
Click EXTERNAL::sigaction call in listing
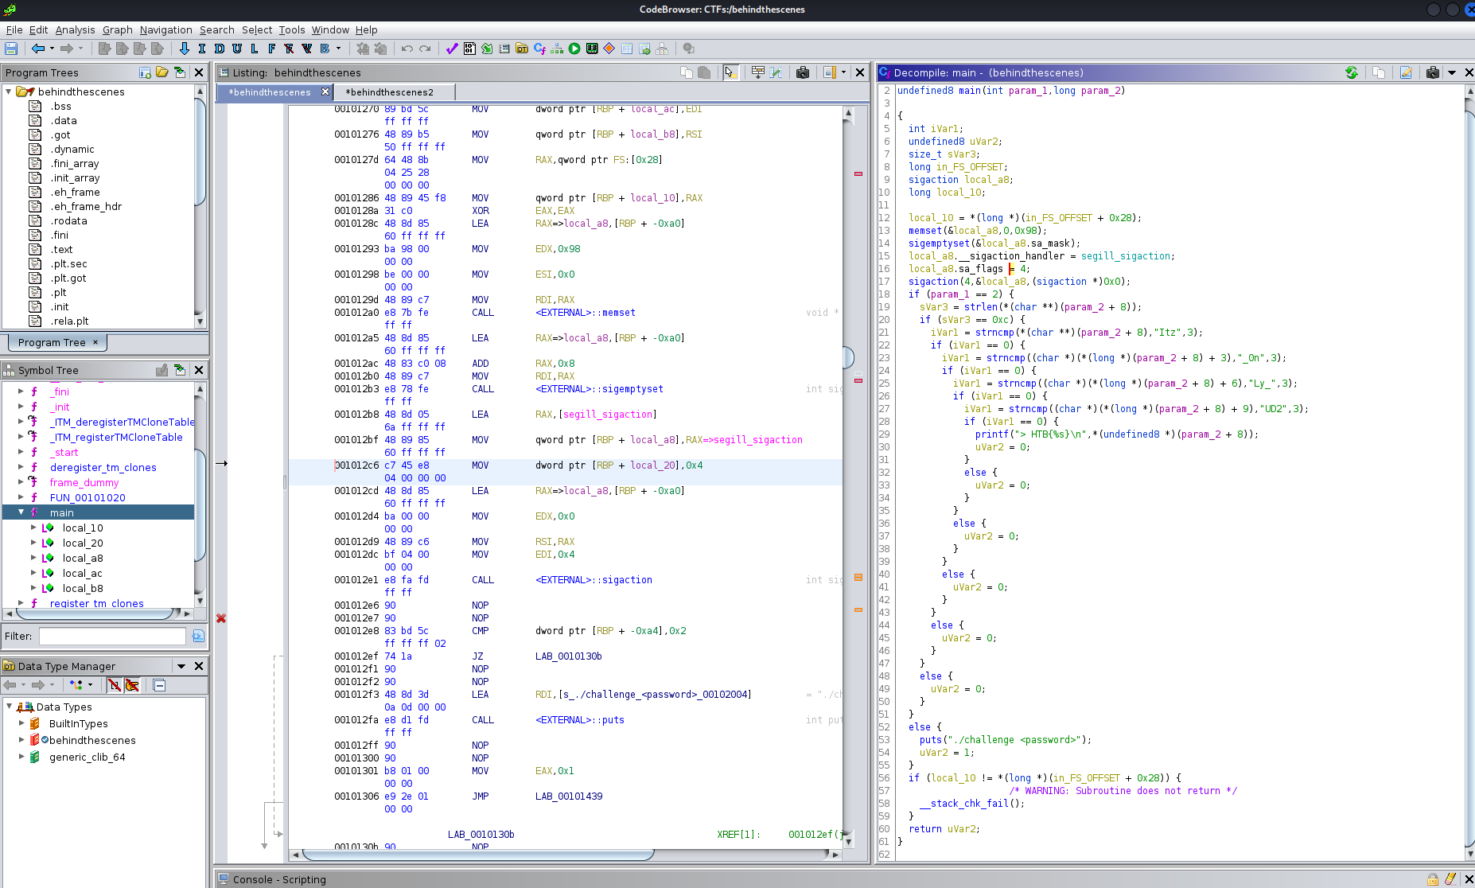[594, 580]
